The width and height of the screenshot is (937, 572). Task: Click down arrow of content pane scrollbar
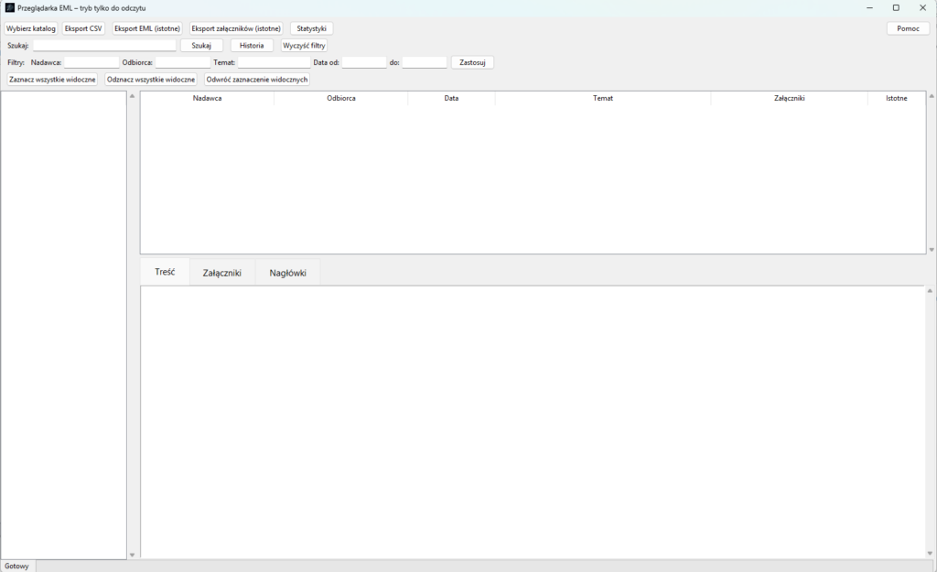pyautogui.click(x=930, y=554)
